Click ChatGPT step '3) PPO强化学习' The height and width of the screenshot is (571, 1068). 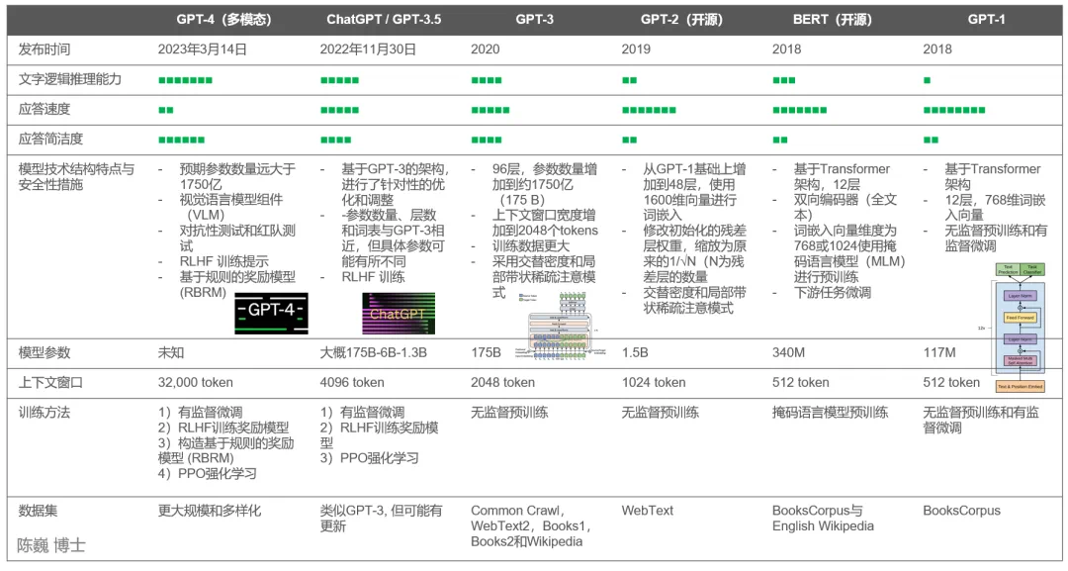click(x=369, y=458)
